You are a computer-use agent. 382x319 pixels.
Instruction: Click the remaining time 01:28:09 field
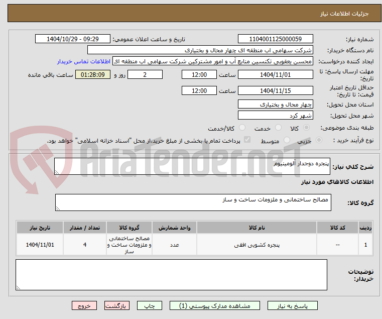tap(92, 75)
